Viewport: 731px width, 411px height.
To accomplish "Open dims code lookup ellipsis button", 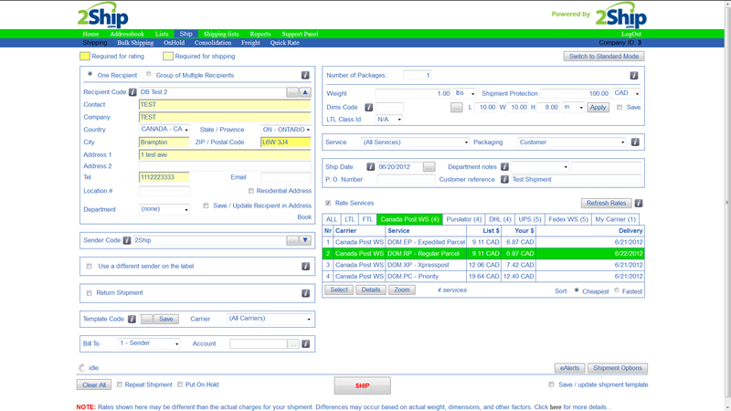I will pyautogui.click(x=456, y=108).
